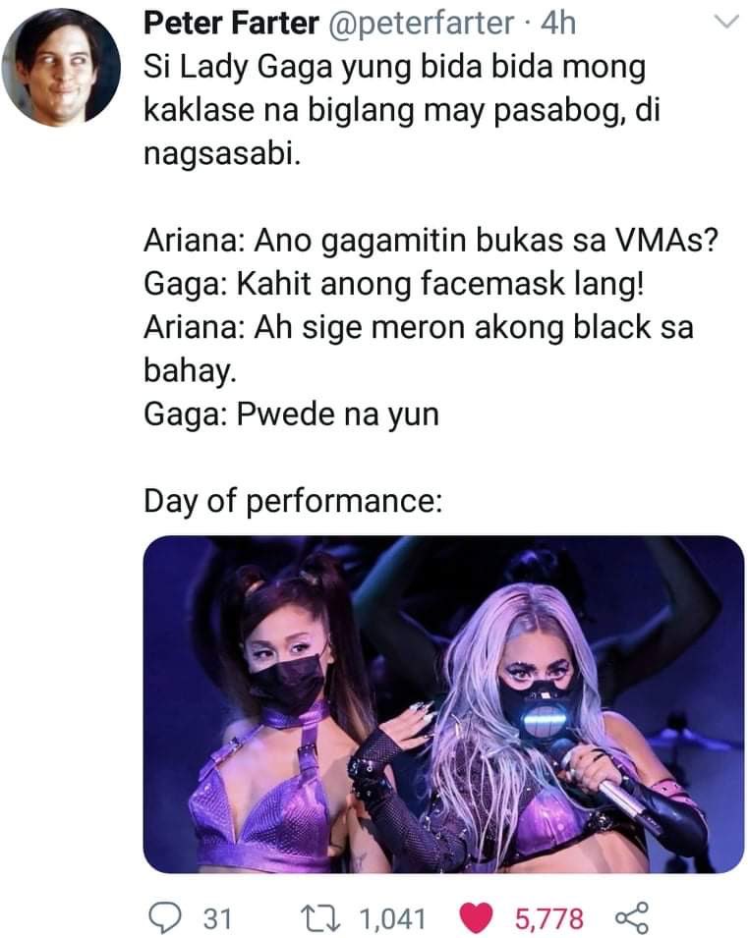Expand the tweet options chevron
748x938 pixels.
point(727,23)
